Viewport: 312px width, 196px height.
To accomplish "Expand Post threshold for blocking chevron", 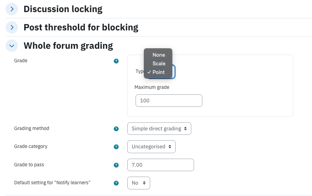I will 12,27.
